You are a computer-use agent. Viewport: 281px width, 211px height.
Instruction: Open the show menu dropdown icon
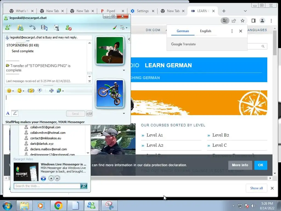[x=124, y=28]
